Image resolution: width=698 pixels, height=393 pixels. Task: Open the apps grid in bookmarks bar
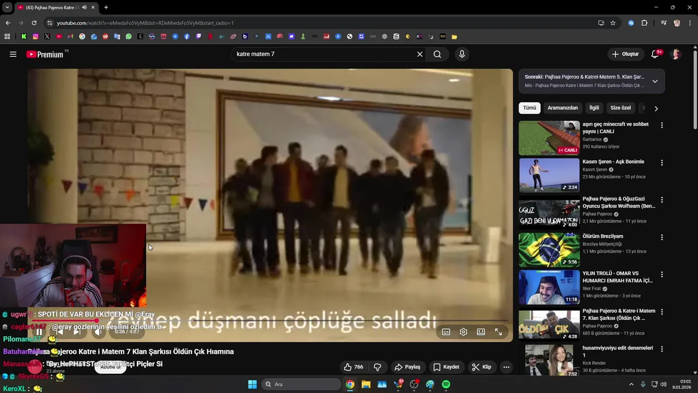(7, 37)
